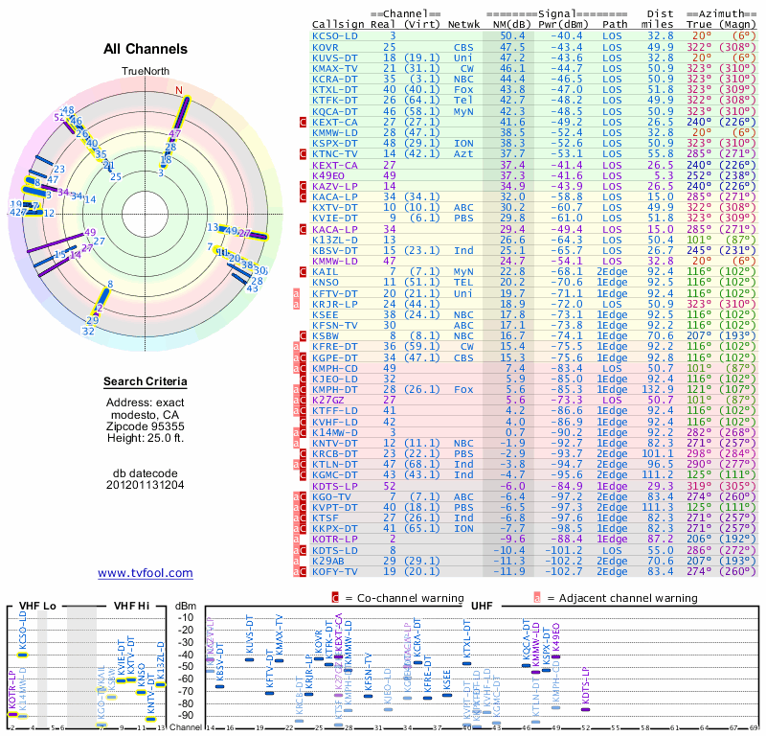Click the red C icon next to KTNC-TV
This screenshot has width=766, height=736.
pos(303,154)
